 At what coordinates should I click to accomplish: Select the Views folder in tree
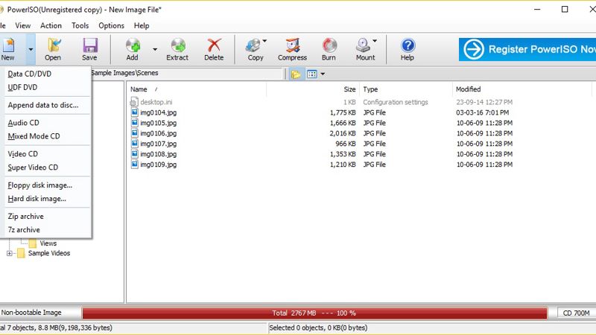pos(48,243)
